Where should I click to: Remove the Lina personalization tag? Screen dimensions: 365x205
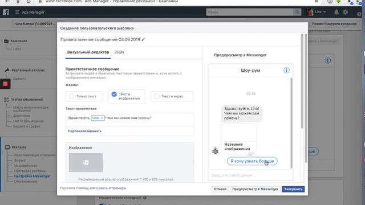tap(102, 118)
